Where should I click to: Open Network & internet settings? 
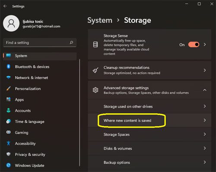(x=40, y=78)
